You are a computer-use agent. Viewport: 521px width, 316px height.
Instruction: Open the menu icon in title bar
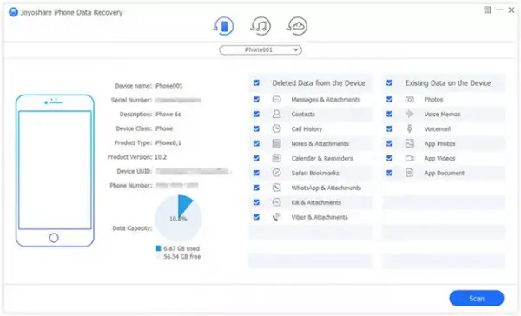487,10
